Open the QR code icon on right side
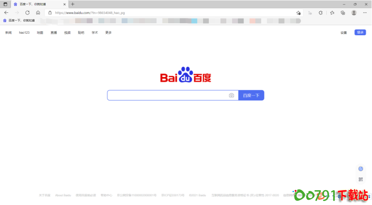372x205 pixels. coord(360,179)
